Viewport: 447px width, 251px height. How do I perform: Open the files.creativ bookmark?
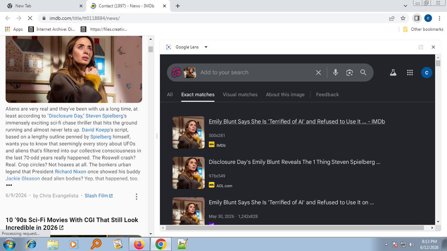pos(104,29)
